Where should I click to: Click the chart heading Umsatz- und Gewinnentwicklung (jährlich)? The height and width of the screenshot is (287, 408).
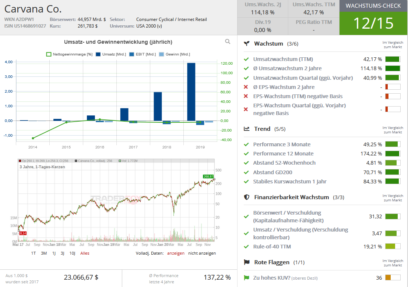tap(118, 42)
